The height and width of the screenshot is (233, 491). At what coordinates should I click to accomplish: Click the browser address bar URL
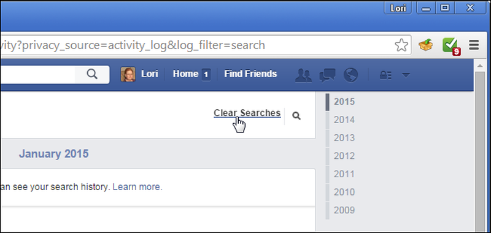click(133, 45)
